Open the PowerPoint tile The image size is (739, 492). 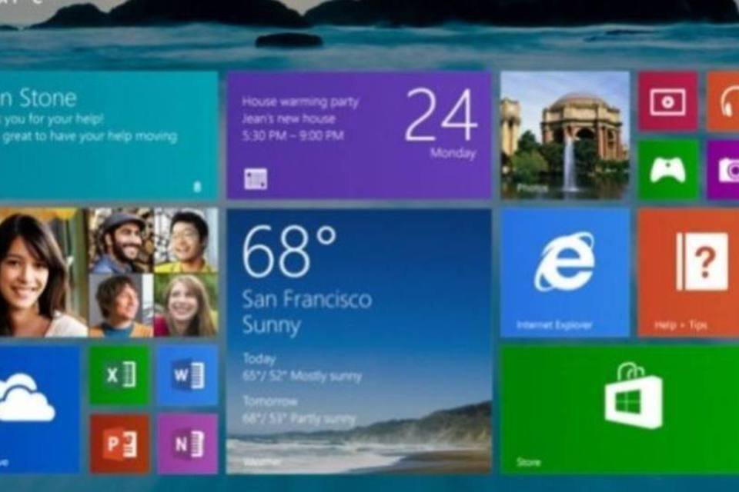pyautogui.click(x=119, y=444)
